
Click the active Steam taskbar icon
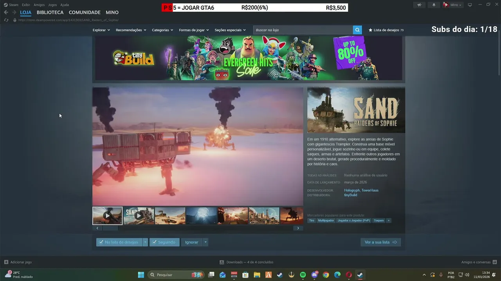point(360,275)
